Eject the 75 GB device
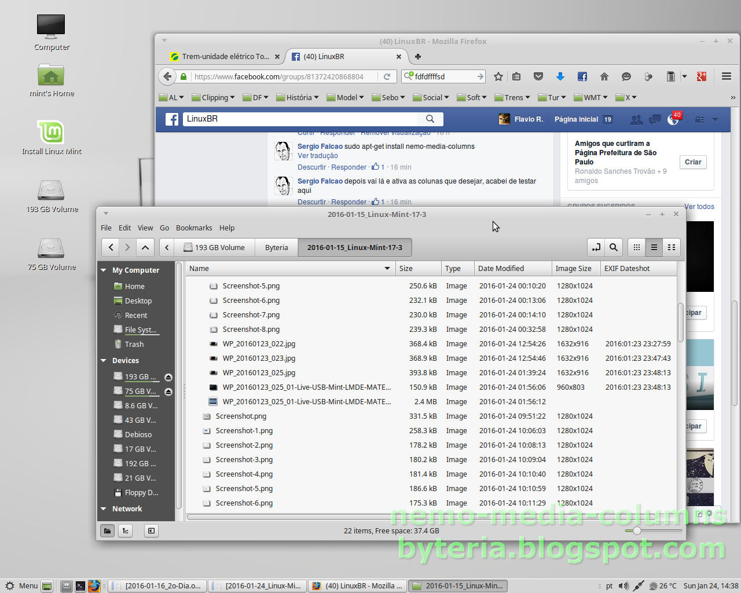This screenshot has height=593, width=741. [168, 391]
